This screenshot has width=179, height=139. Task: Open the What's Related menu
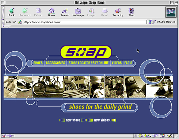pos(162,22)
